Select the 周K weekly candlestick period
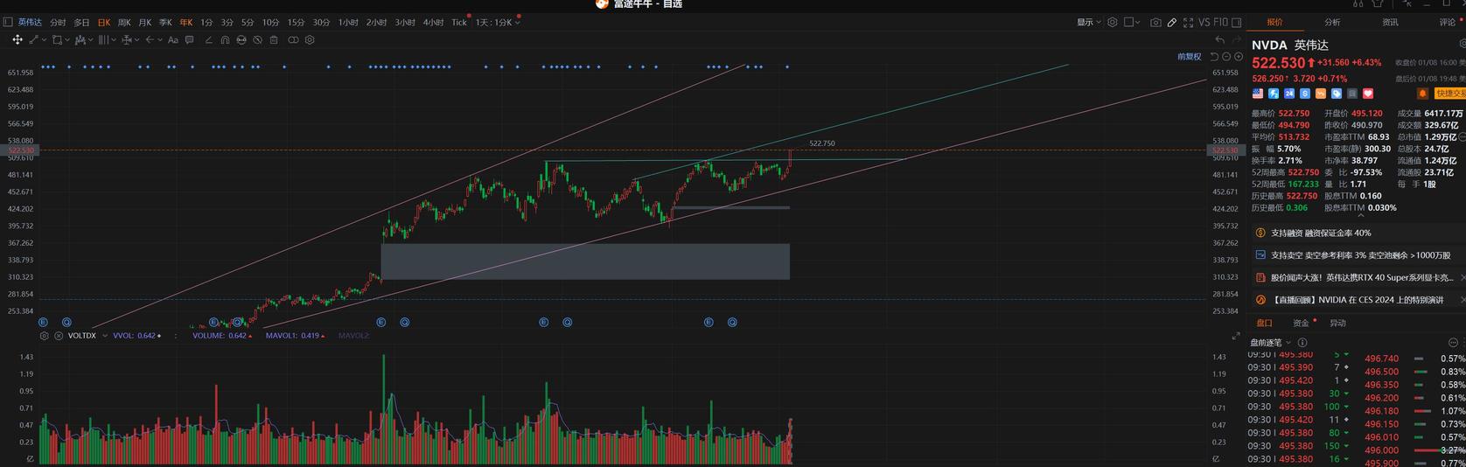Image resolution: width=1466 pixels, height=467 pixels. [x=124, y=22]
